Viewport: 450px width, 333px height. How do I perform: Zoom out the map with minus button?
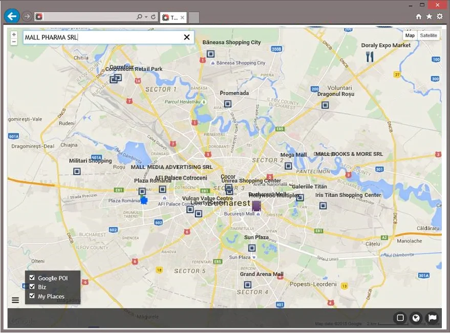pos(14,42)
